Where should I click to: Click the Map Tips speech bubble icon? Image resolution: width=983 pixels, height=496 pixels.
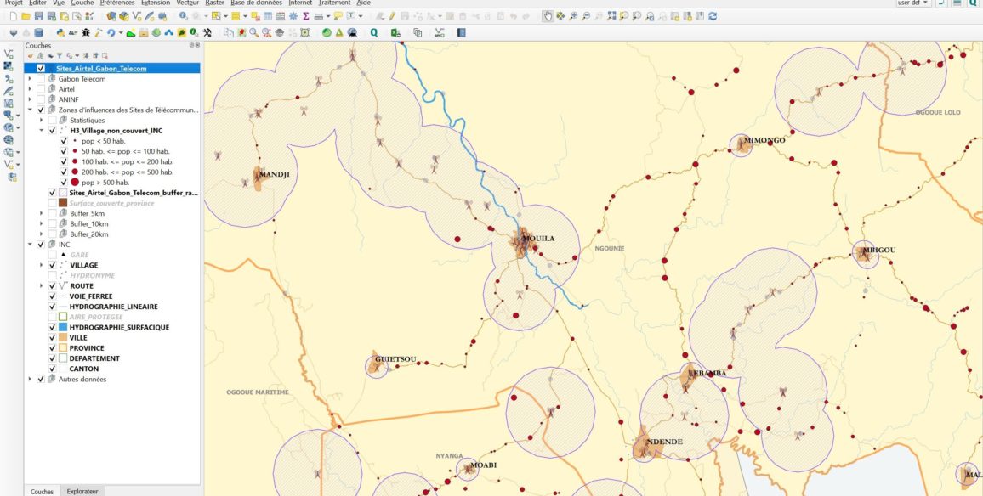pyautogui.click(x=338, y=16)
